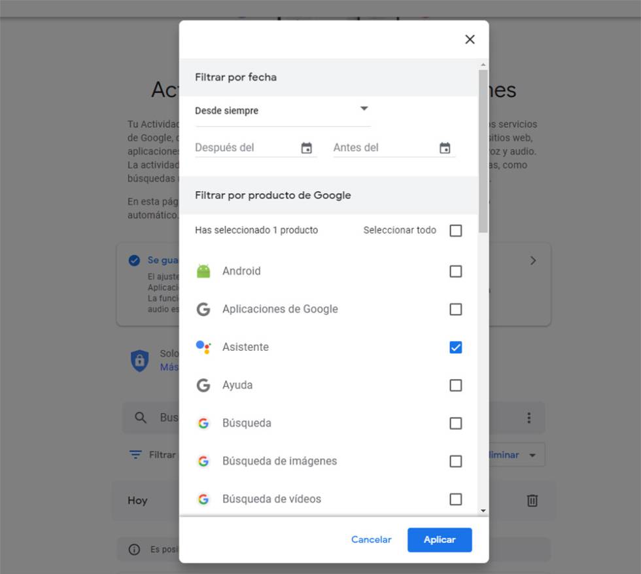Open the 'Desde siempre' date range dropdown
This screenshot has height=574, width=641.
[x=283, y=111]
